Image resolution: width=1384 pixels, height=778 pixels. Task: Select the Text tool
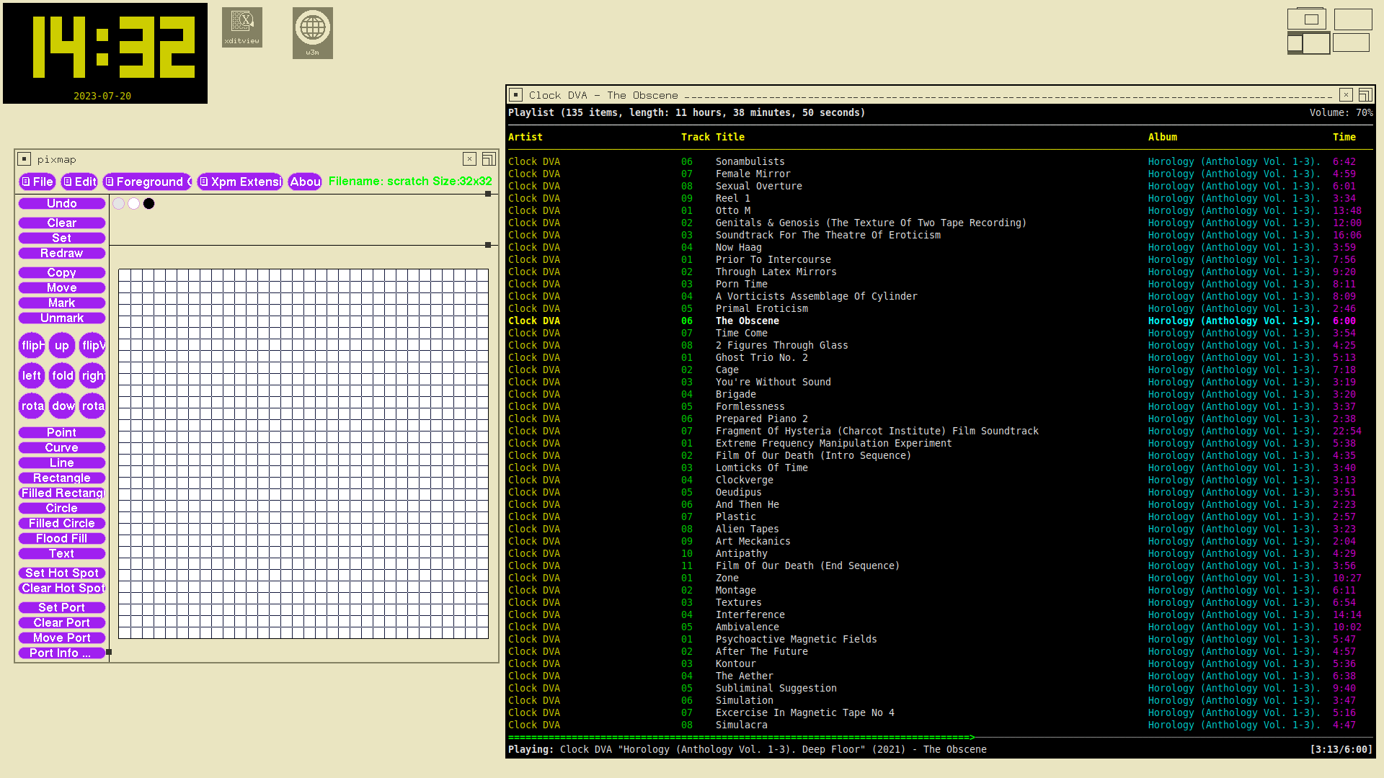(62, 554)
